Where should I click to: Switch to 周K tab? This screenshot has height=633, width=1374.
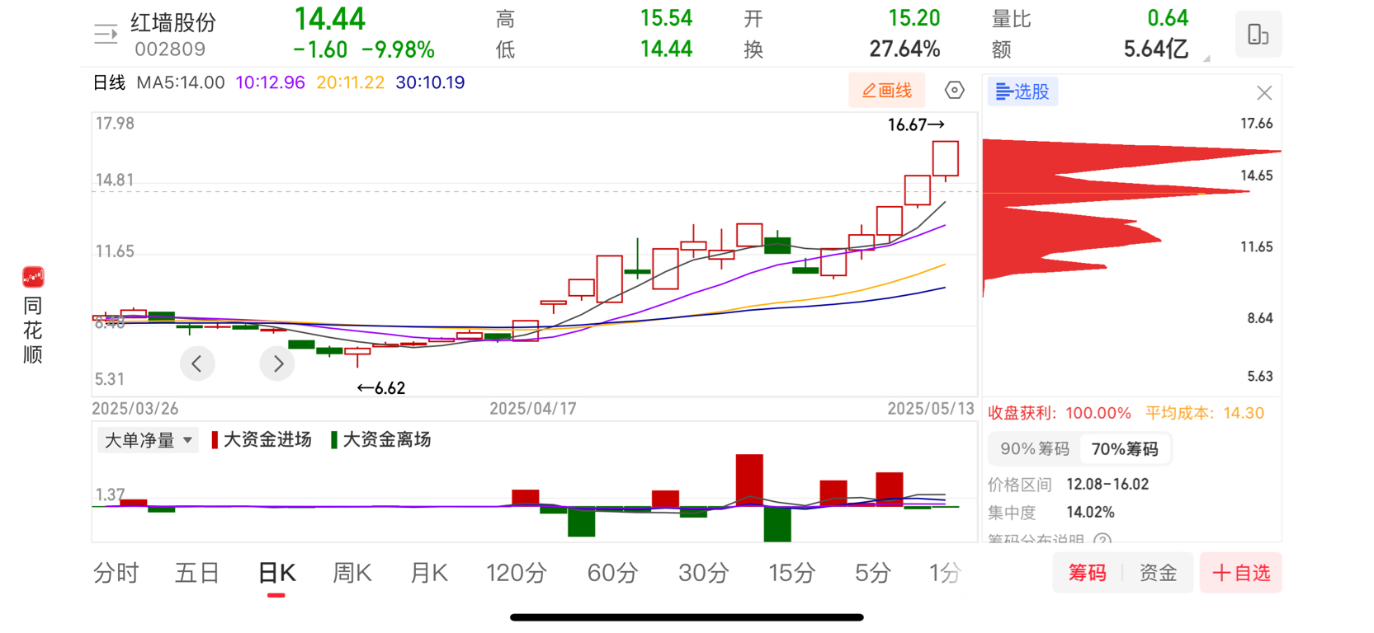352,573
